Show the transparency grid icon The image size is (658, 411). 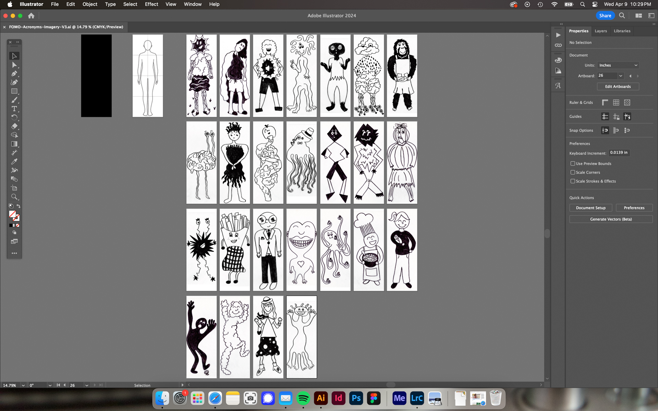point(627,102)
